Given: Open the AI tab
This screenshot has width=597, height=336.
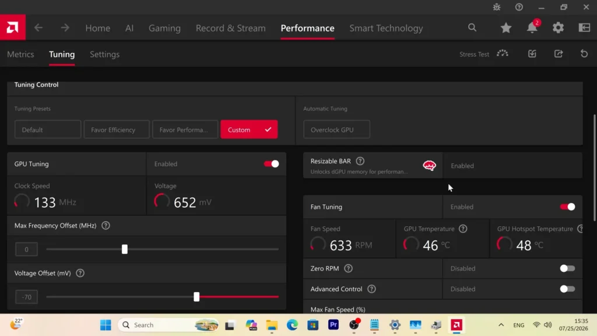Looking at the screenshot, I should pyautogui.click(x=129, y=28).
